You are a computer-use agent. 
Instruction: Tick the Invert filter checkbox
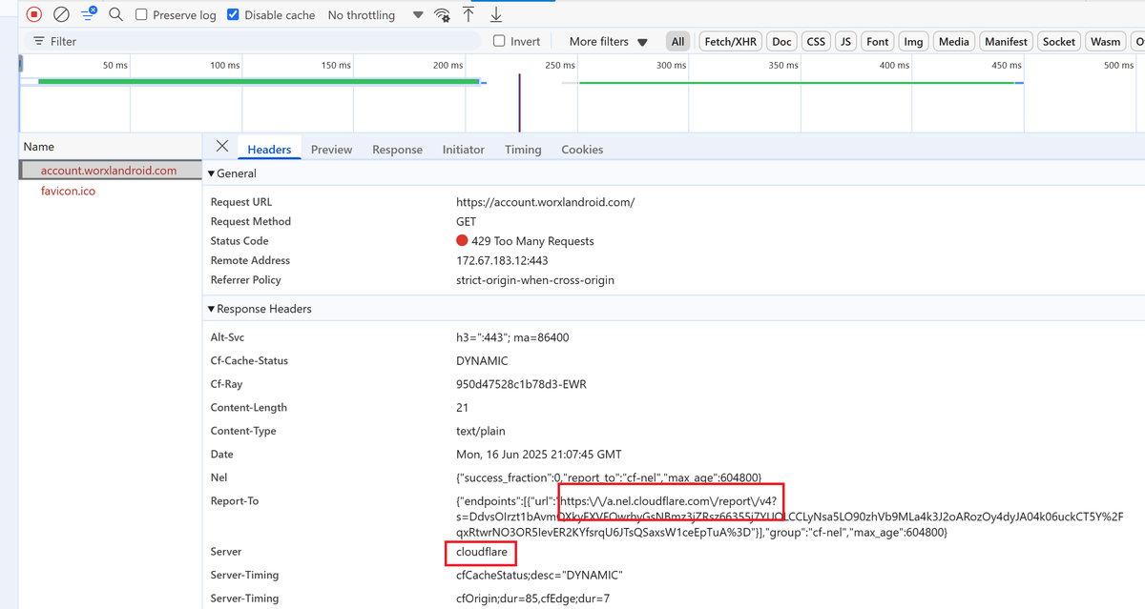499,41
